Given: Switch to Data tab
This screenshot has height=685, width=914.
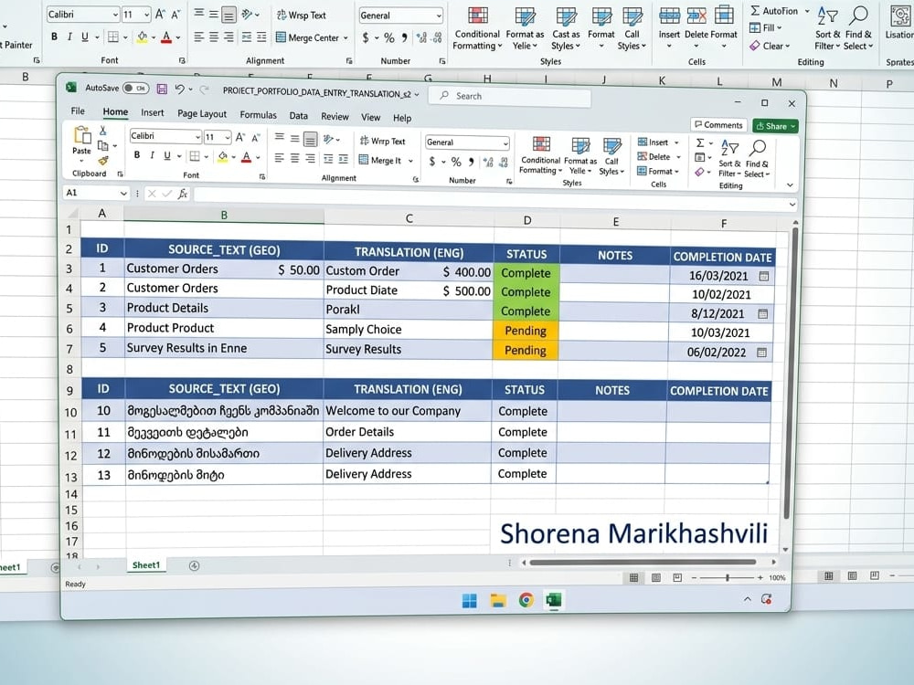Looking at the screenshot, I should [299, 115].
